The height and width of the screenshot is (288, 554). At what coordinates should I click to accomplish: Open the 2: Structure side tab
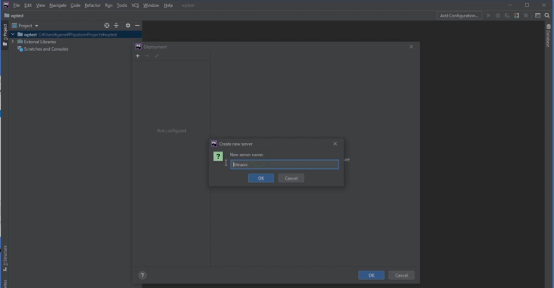point(5,258)
